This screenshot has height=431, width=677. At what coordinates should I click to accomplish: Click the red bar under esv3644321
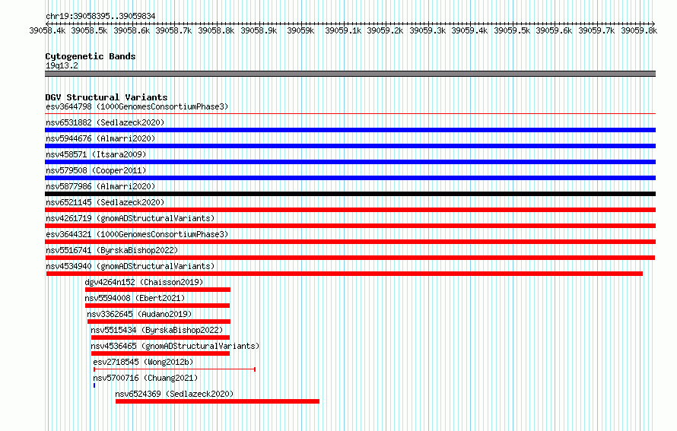[350, 242]
